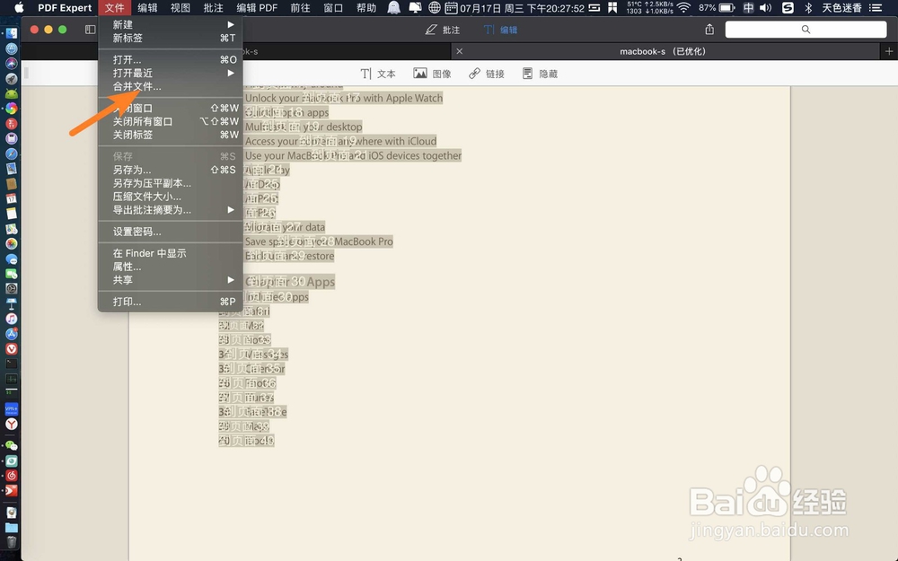Open the 批注 menu in menu bar
The width and height of the screenshot is (898, 561).
(213, 7)
